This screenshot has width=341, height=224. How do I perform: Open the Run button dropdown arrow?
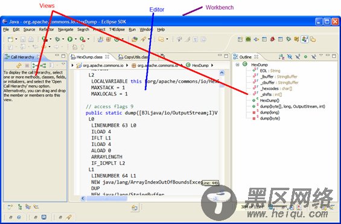point(75,39)
